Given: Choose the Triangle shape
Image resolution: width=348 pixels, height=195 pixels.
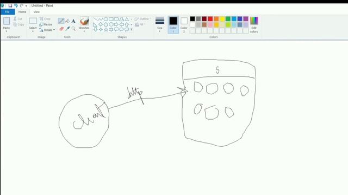Looking at the screenshot, I should pyautogui.click(x=127, y=19).
